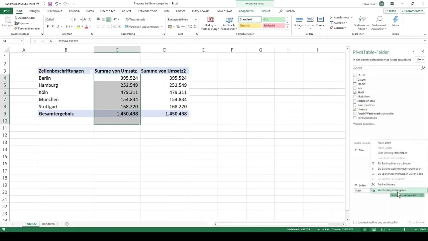Click the Kommentare button

(x=412, y=11)
